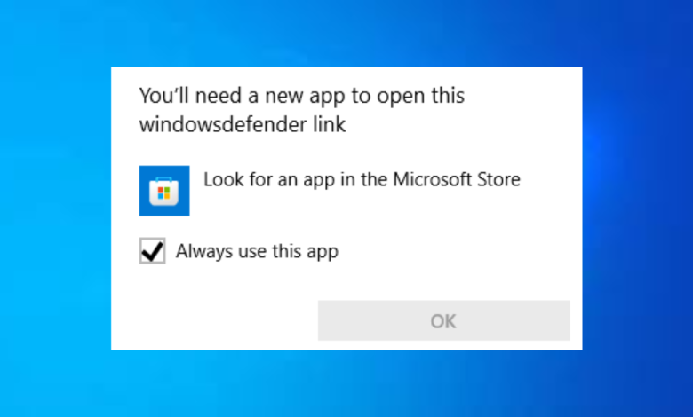Toggle via the 'Always use this app' label
693x417 pixels.
pos(258,251)
